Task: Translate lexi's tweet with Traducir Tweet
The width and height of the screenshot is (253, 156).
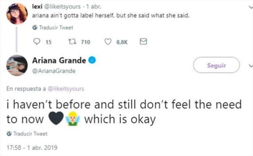Action: [x=51, y=28]
